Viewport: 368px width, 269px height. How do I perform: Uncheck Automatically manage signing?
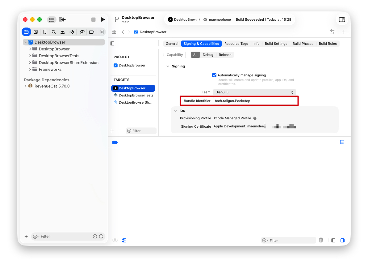coord(214,75)
